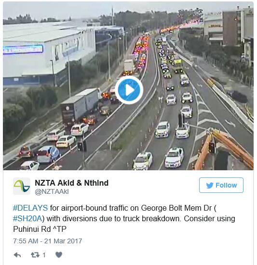Image resolution: width=257 pixels, height=265 pixels.
Task: Open the @NZTAAkl handle link
Action: 52,191
